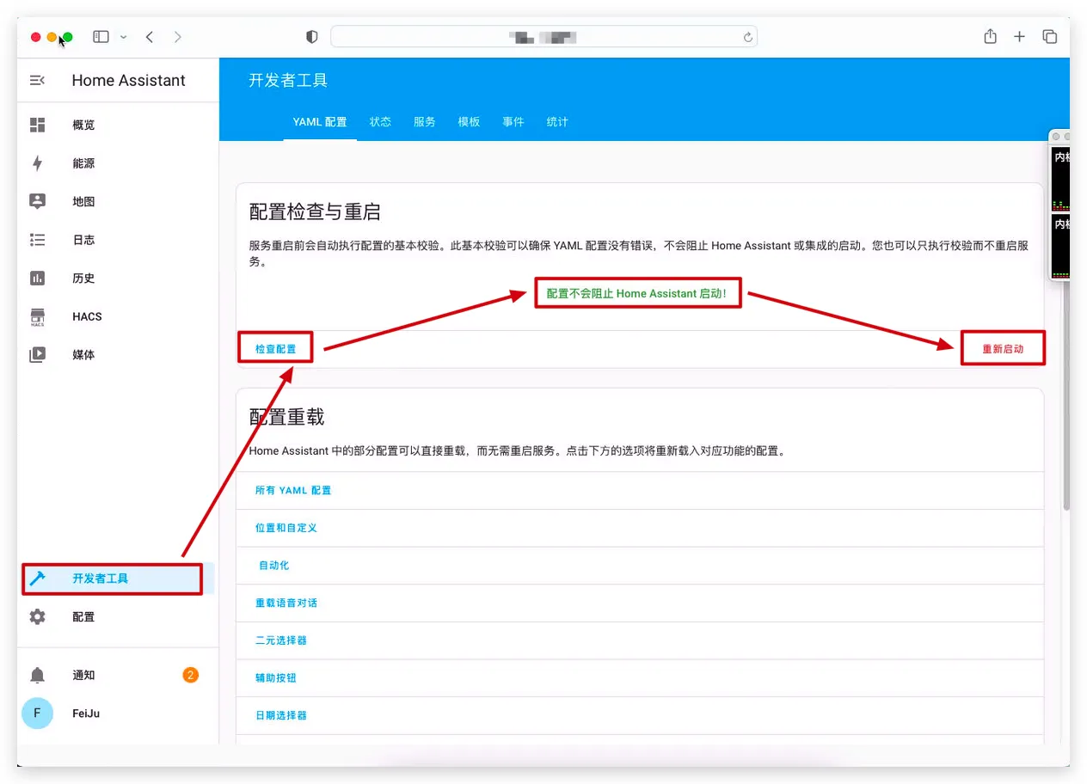Image resolution: width=1087 pixels, height=784 pixels.
Task: Open FeiJu user profile avatar
Action: pos(37,714)
